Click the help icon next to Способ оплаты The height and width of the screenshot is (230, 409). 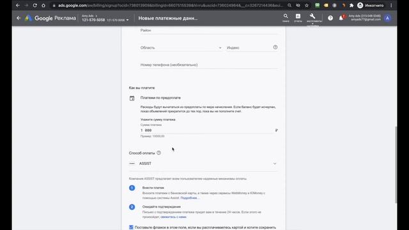coord(158,153)
